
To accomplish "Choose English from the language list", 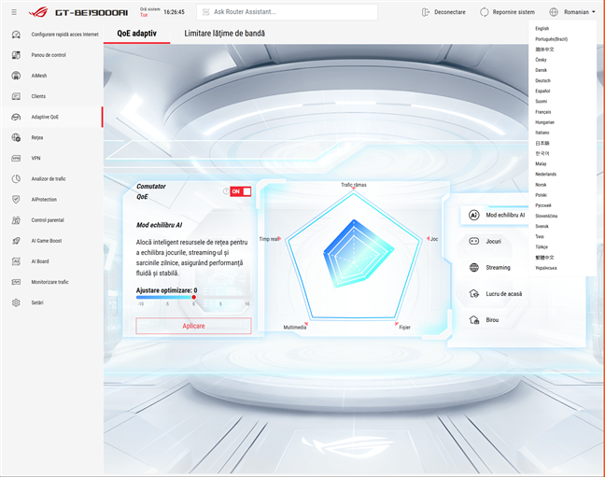I will click(x=542, y=29).
